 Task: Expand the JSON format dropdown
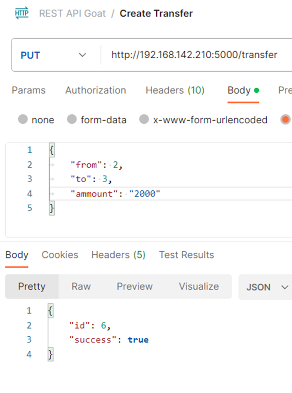[x=266, y=287]
